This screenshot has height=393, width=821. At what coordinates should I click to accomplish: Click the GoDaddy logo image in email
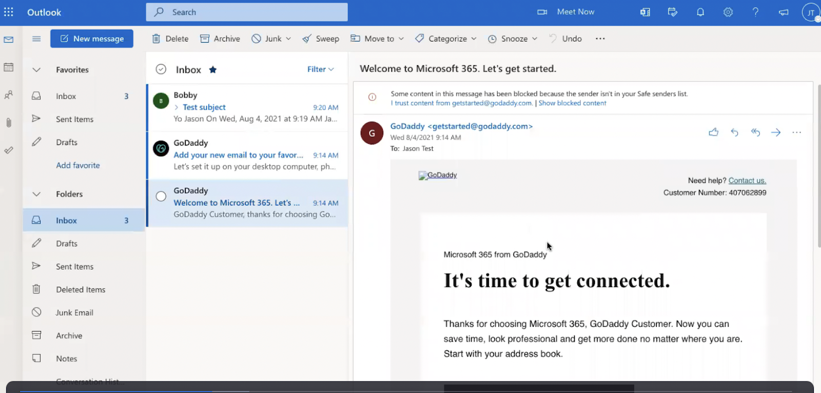point(438,175)
